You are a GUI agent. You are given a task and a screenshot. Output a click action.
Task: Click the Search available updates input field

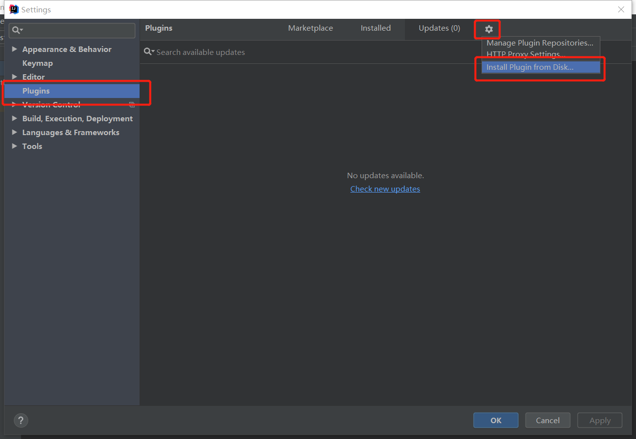click(x=247, y=51)
